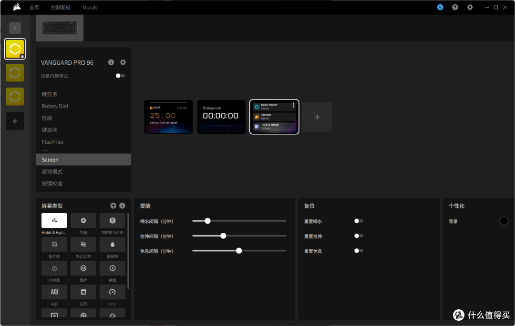Select the 图片库 gallery screen type

[54, 245]
